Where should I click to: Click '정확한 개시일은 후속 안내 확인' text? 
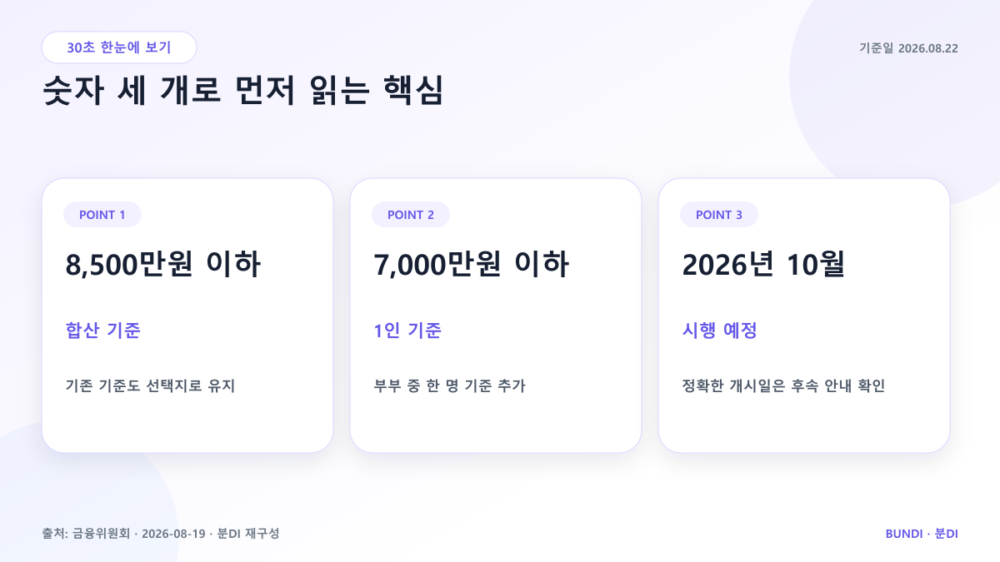pos(783,386)
